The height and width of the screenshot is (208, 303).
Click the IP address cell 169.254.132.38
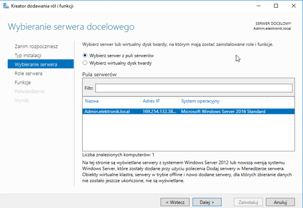pos(160,112)
